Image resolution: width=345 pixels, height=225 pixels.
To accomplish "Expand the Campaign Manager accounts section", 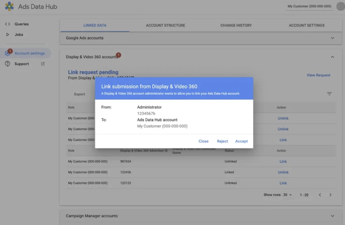I will tap(333, 217).
